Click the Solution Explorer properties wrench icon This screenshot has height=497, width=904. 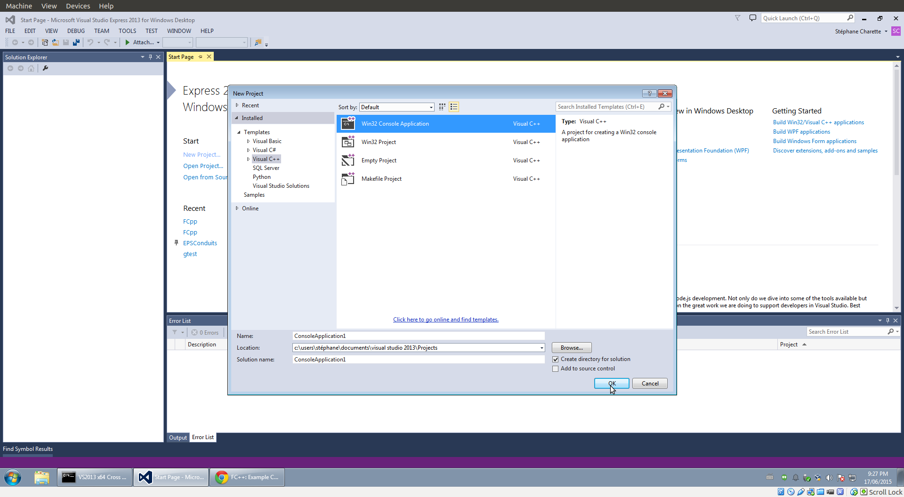click(45, 68)
